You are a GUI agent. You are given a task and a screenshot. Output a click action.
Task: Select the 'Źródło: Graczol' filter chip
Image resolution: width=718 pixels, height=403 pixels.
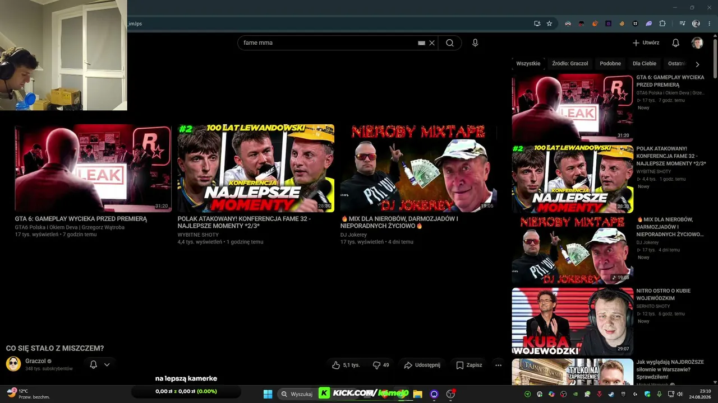[570, 64]
